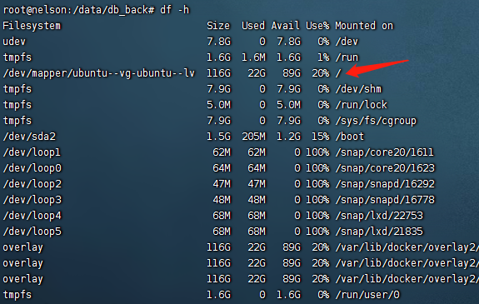This screenshot has width=479, height=304.
Task: Click '/snap/snapd/16292' mount point
Action: click(x=385, y=184)
